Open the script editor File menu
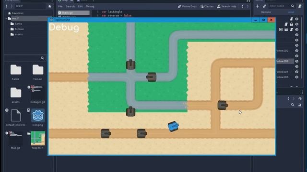Screen dimensions: 307x172 [x=60, y=6]
